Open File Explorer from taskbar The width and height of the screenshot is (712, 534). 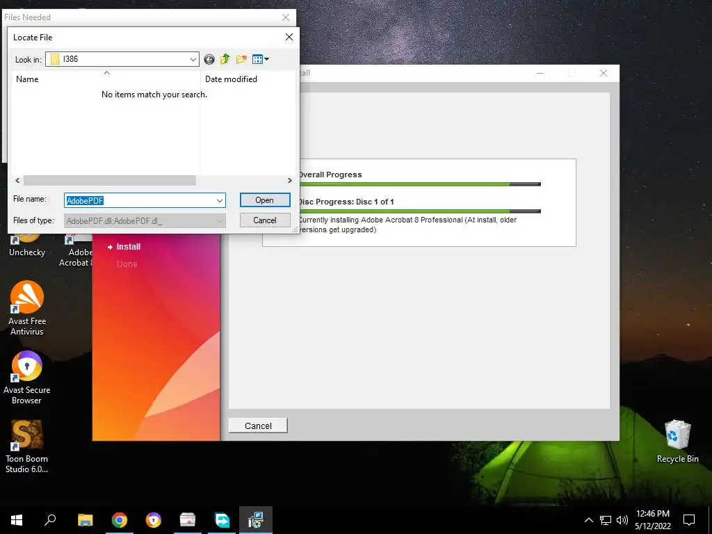point(86,520)
